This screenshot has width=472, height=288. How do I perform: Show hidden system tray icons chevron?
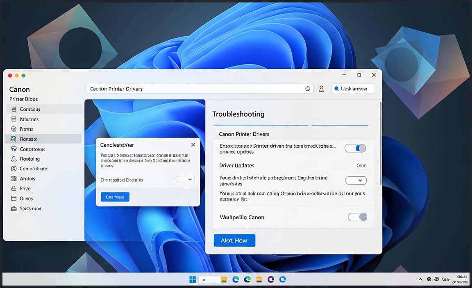pos(420,279)
